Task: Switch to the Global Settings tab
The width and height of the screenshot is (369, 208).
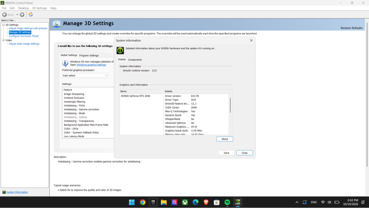Action: pyautogui.click(x=69, y=55)
